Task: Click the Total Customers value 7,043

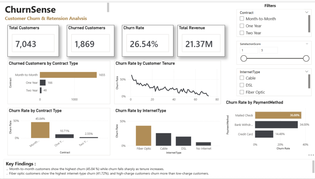Action: click(26, 44)
